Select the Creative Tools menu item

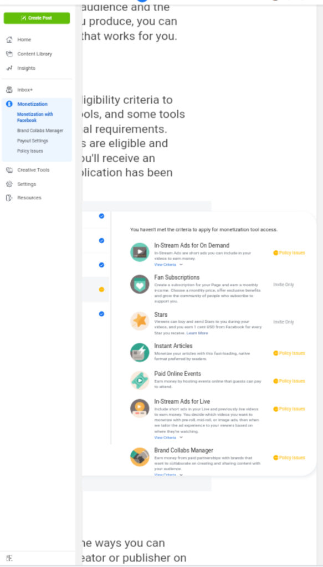[33, 170]
